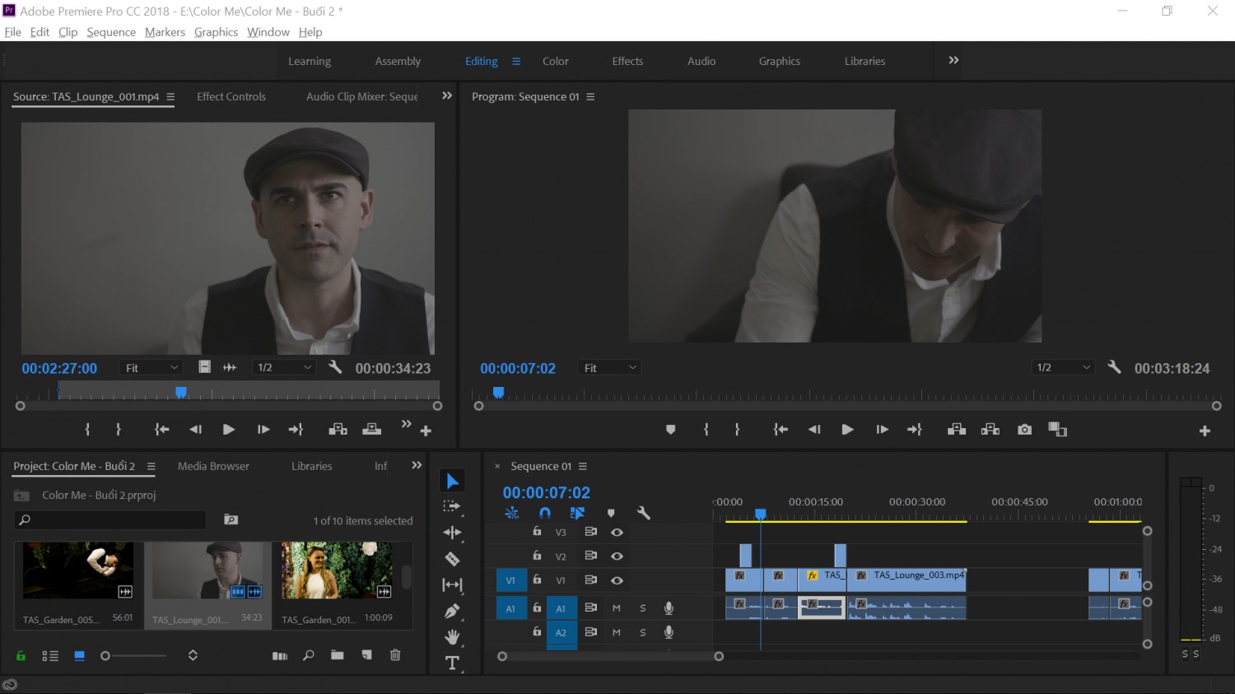Viewport: 1235px width, 694px height.
Task: Open Source monitor 1/2 playback resolution dropdown
Action: point(284,367)
